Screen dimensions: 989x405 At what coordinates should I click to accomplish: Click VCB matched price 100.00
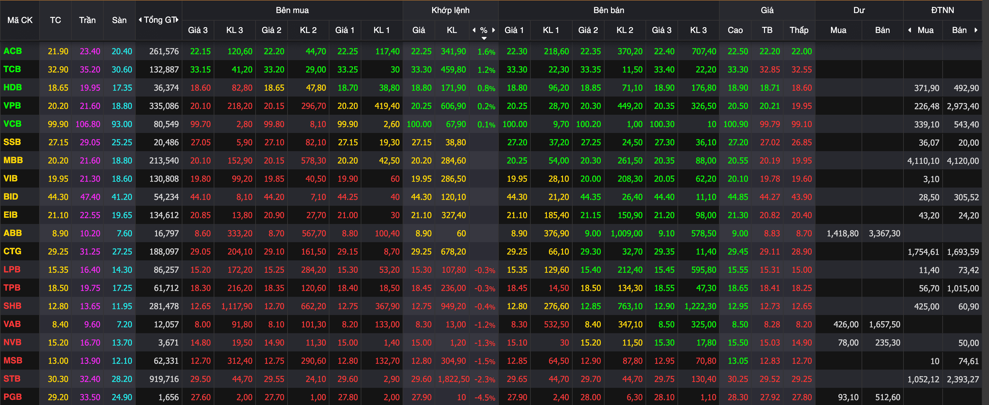pos(419,124)
